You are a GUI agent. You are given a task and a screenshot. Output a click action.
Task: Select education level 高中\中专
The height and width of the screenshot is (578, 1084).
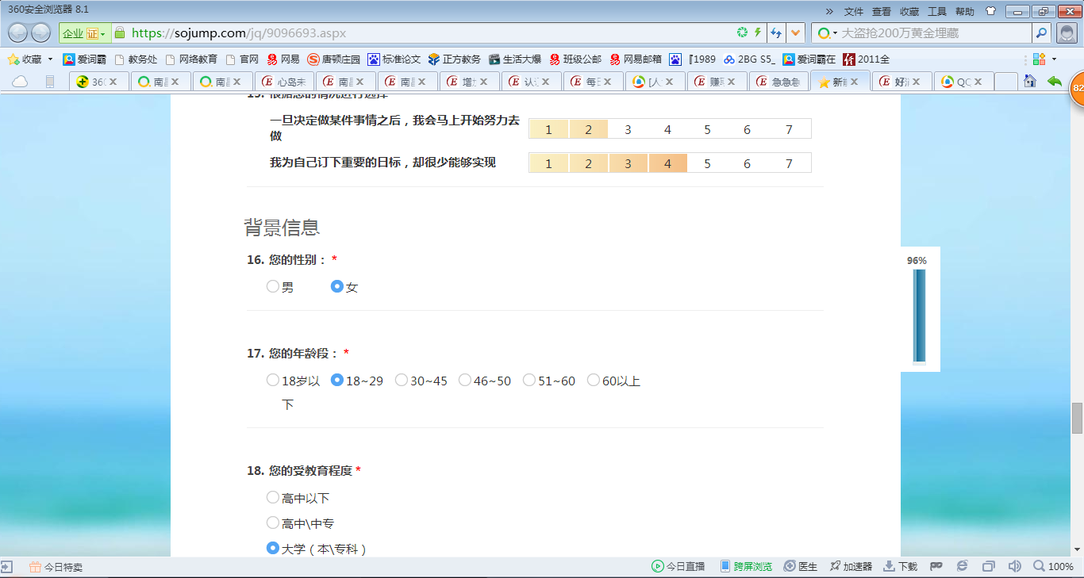coord(273,522)
